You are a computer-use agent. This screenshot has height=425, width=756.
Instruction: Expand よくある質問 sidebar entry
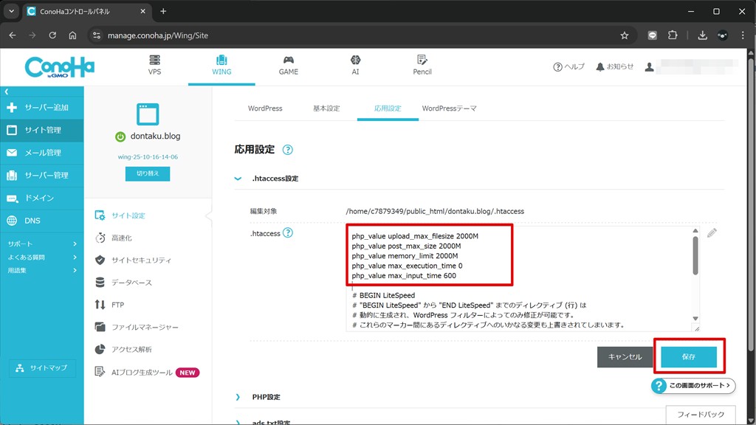(x=41, y=258)
